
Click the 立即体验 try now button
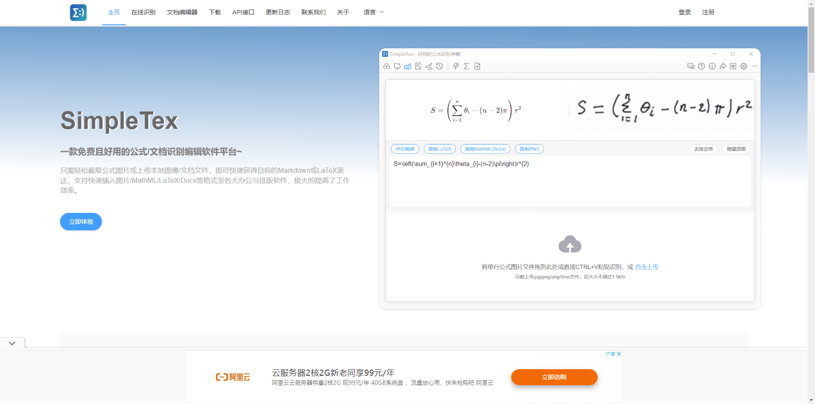click(81, 222)
